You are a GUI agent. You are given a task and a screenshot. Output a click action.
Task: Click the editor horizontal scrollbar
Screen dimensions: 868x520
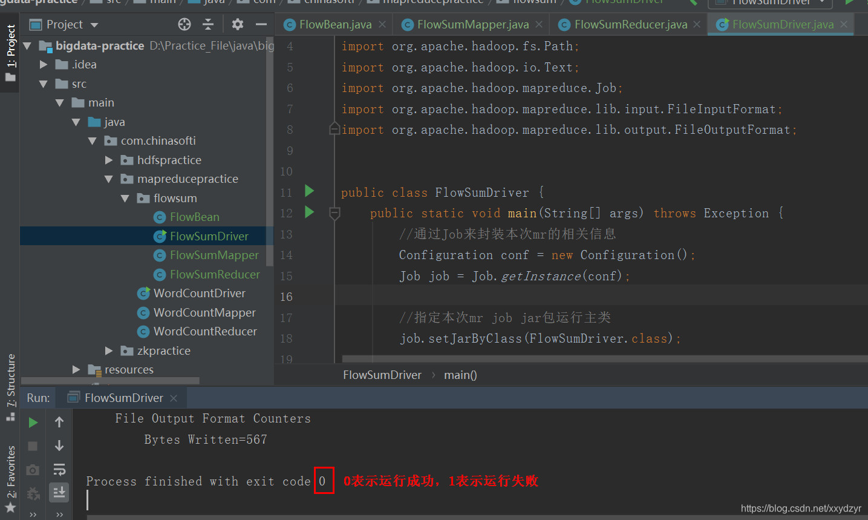(605, 358)
